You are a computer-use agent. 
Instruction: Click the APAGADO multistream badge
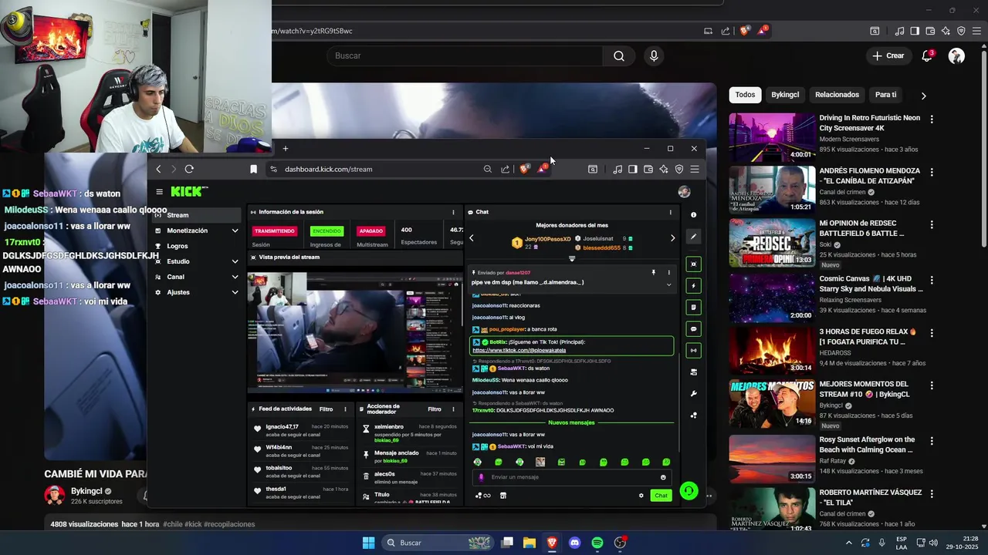pos(370,230)
